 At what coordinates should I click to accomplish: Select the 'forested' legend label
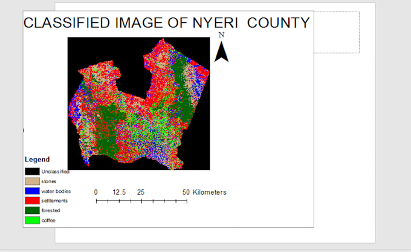[51, 210]
